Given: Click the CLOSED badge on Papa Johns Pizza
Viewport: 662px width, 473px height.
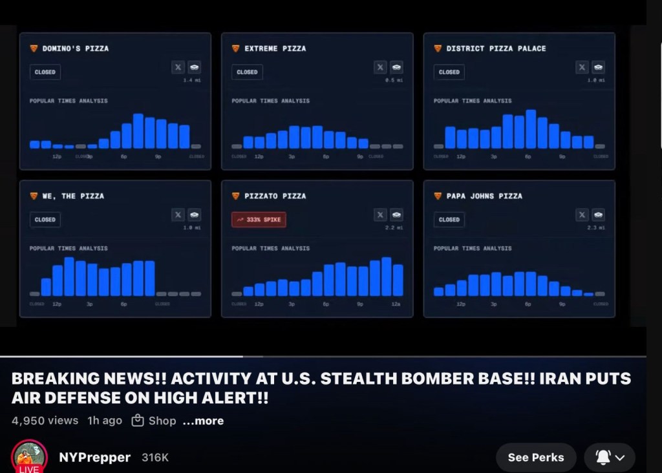Looking at the screenshot, I should 449,220.
